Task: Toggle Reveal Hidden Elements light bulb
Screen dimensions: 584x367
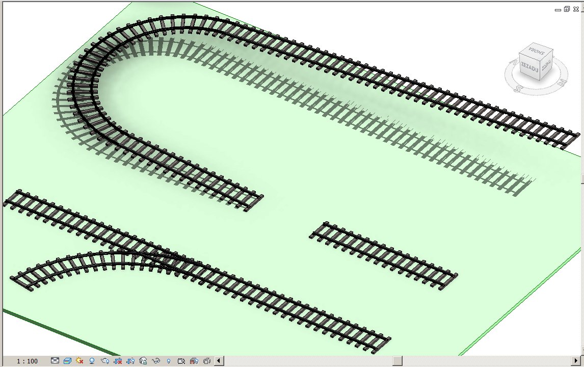Action: [x=169, y=361]
